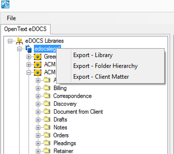Expand the Discovery folder

(38, 104)
